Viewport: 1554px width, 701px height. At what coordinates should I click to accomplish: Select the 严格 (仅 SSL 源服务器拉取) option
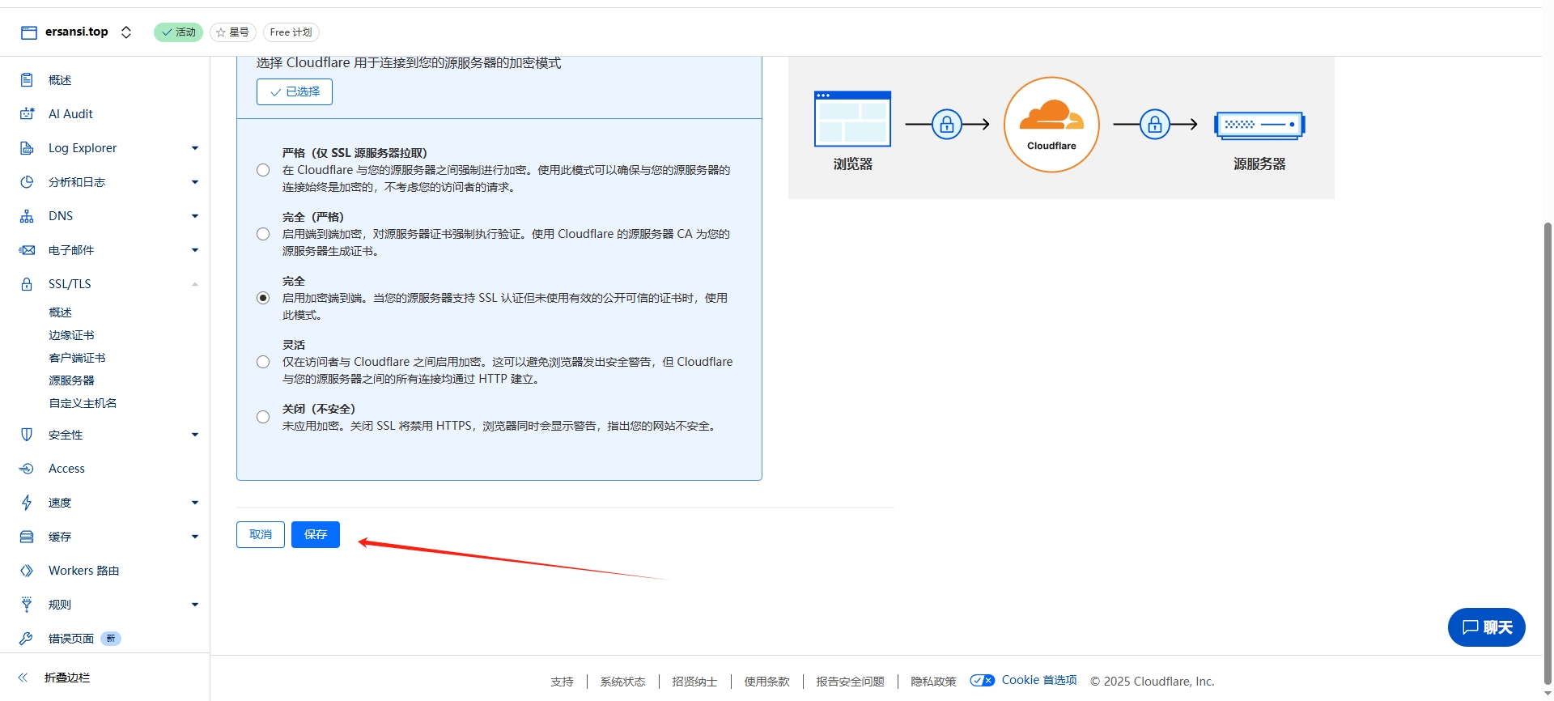[263, 170]
